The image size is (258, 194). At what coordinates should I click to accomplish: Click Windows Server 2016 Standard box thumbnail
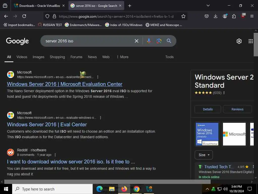(207, 134)
